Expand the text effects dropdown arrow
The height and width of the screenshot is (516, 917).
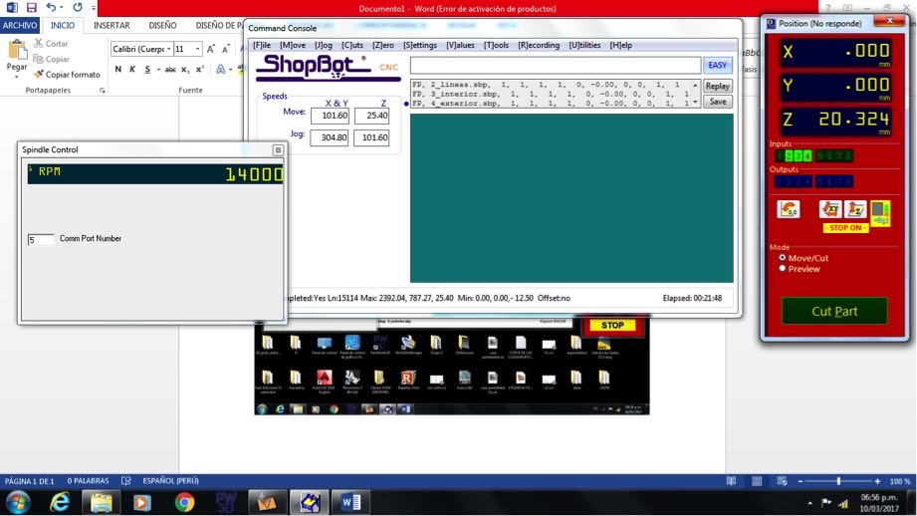230,69
